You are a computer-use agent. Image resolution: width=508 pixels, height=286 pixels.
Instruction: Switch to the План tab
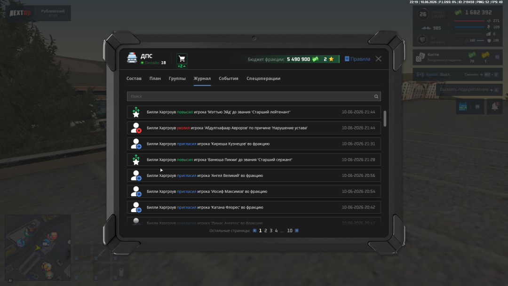coord(155,79)
